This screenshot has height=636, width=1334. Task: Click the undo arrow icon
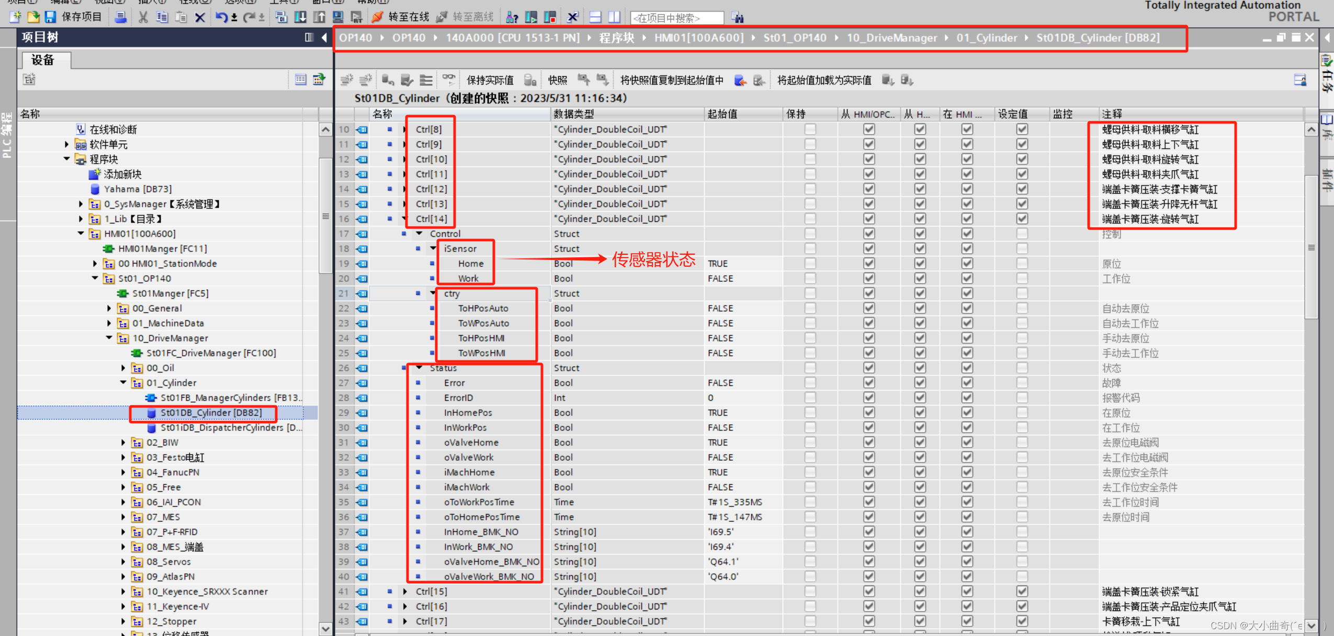pyautogui.click(x=221, y=17)
